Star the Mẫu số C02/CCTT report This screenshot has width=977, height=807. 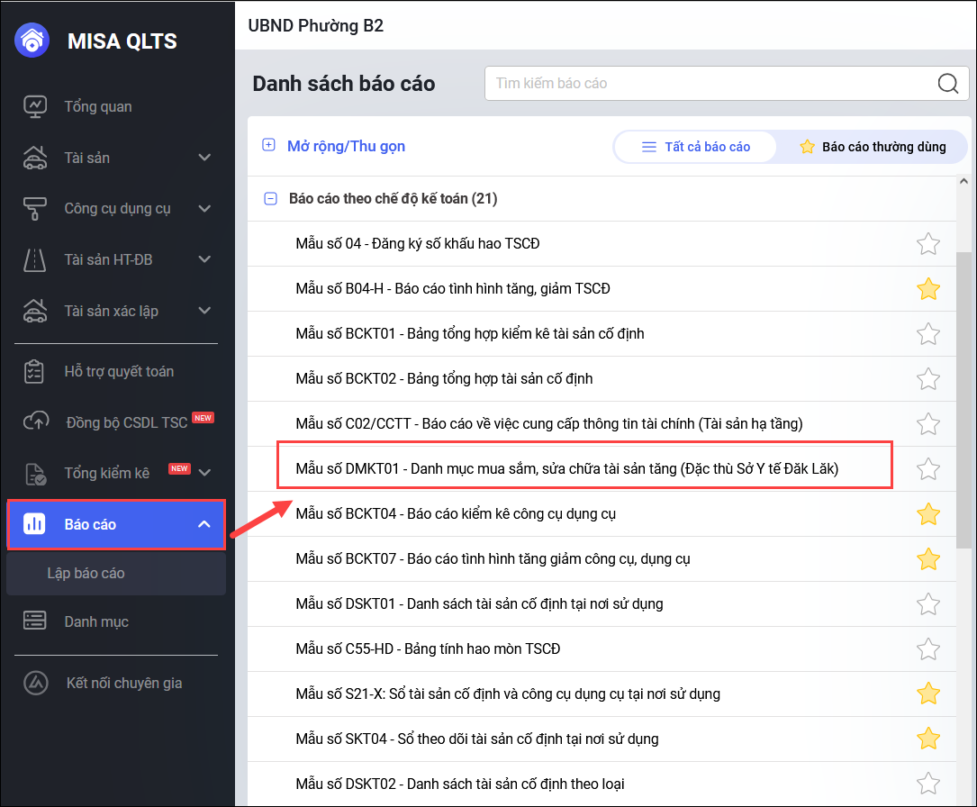[927, 423]
